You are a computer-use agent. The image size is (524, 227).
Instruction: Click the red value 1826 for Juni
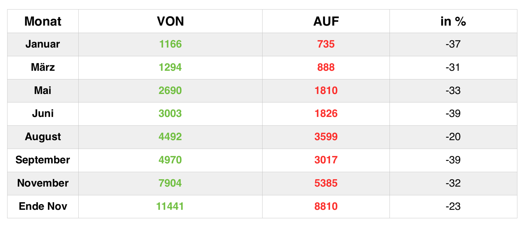[x=326, y=114]
